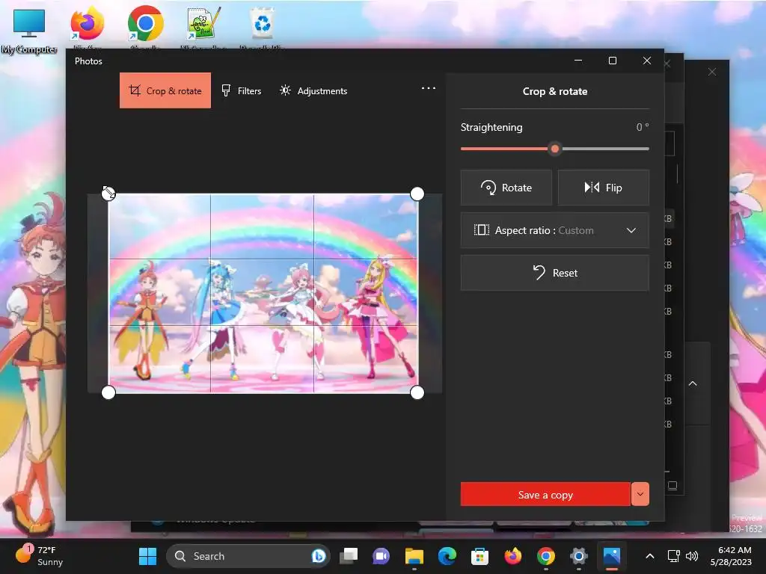Open the Chat taskbar icon

(x=381, y=556)
